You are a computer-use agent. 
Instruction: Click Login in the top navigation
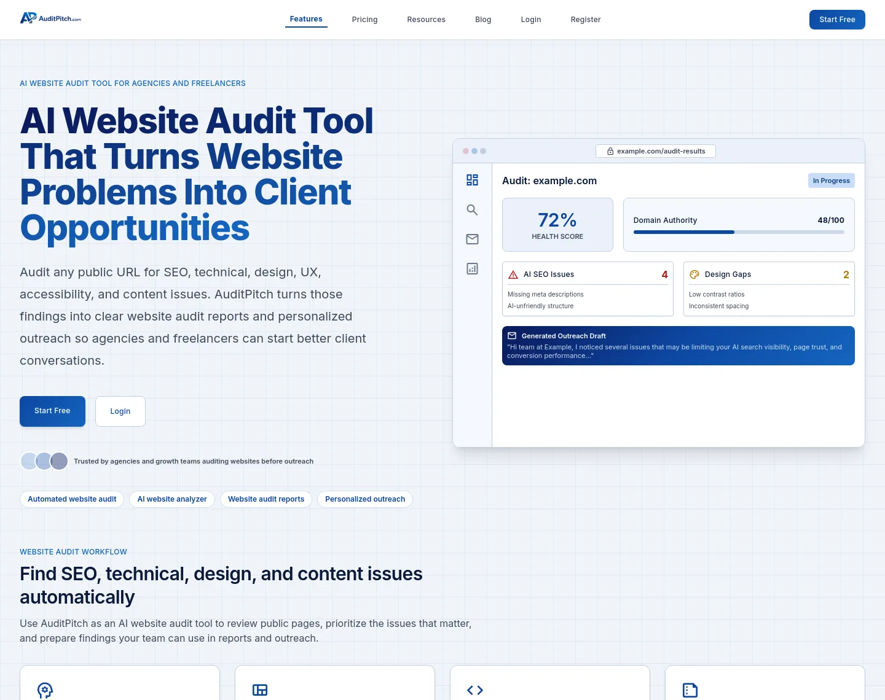click(531, 20)
